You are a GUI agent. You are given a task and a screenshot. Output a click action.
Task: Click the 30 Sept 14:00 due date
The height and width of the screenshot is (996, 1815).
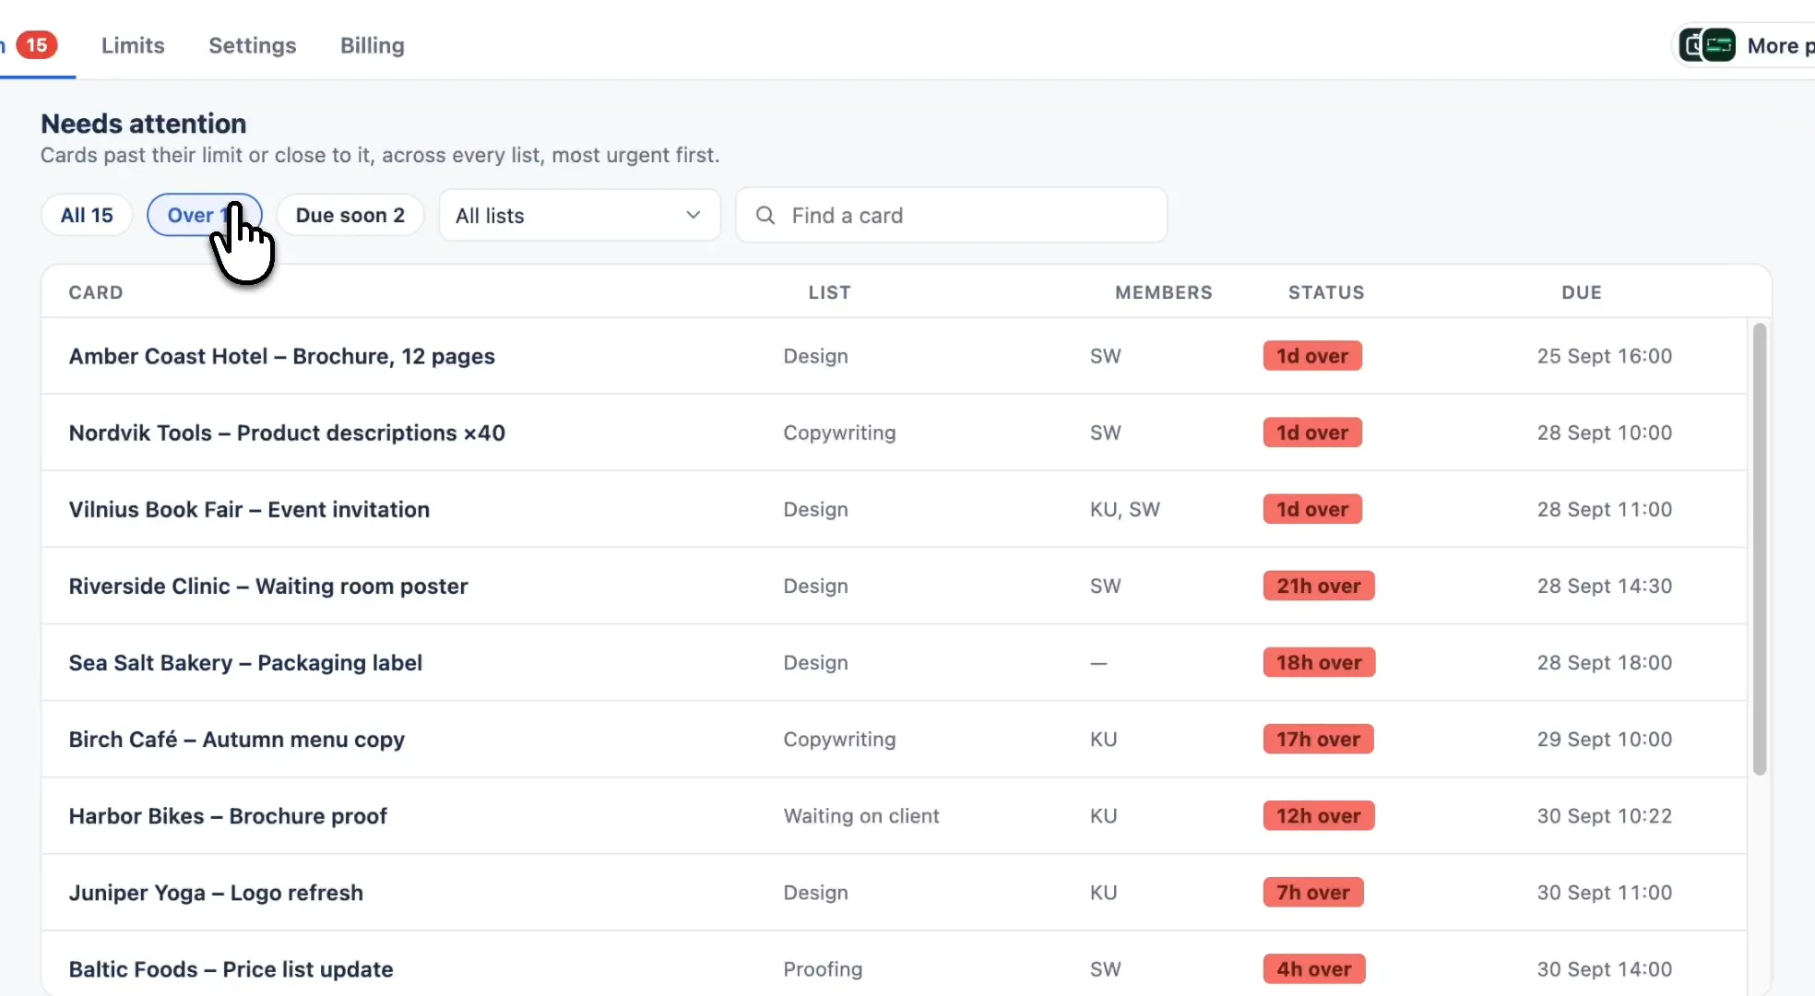click(x=1604, y=969)
